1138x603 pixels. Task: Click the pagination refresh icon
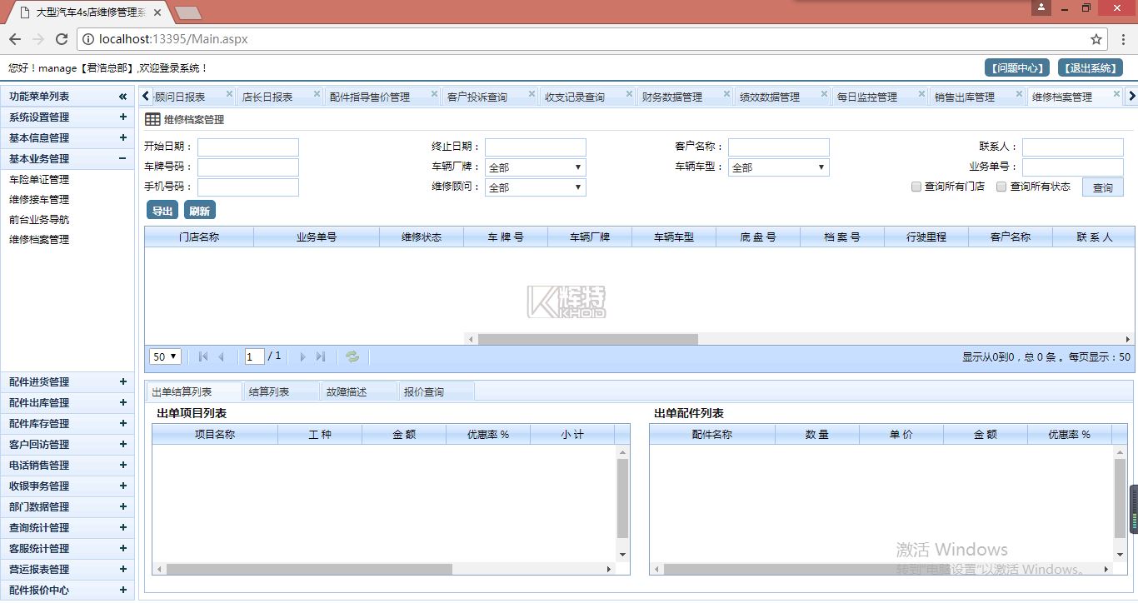click(352, 356)
